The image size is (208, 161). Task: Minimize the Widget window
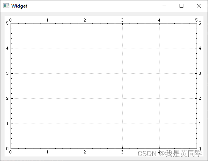[x=164, y=6]
